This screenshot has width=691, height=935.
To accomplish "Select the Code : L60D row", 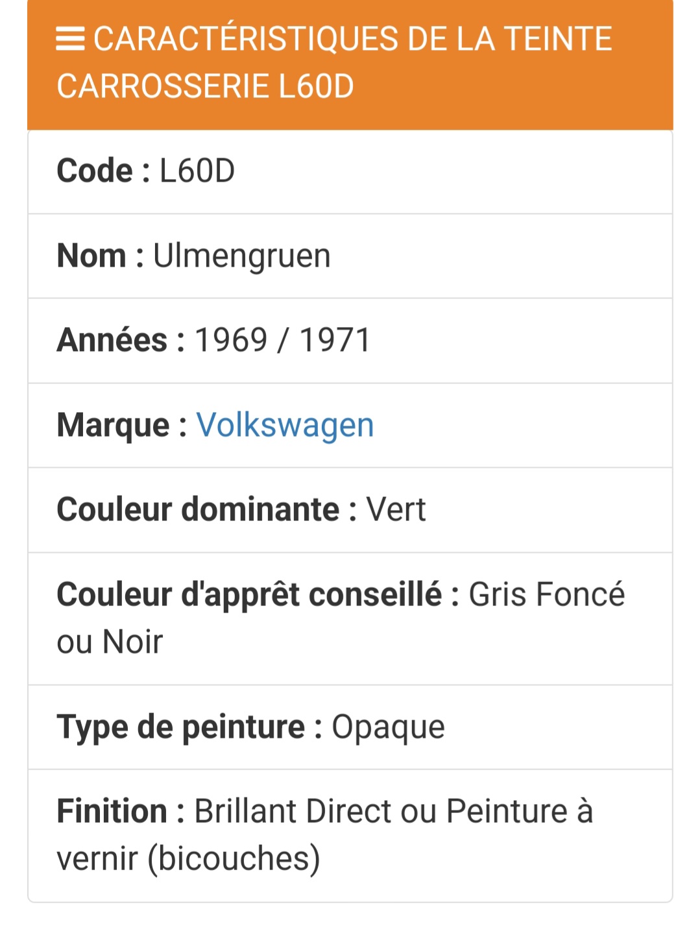I will coord(350,171).
